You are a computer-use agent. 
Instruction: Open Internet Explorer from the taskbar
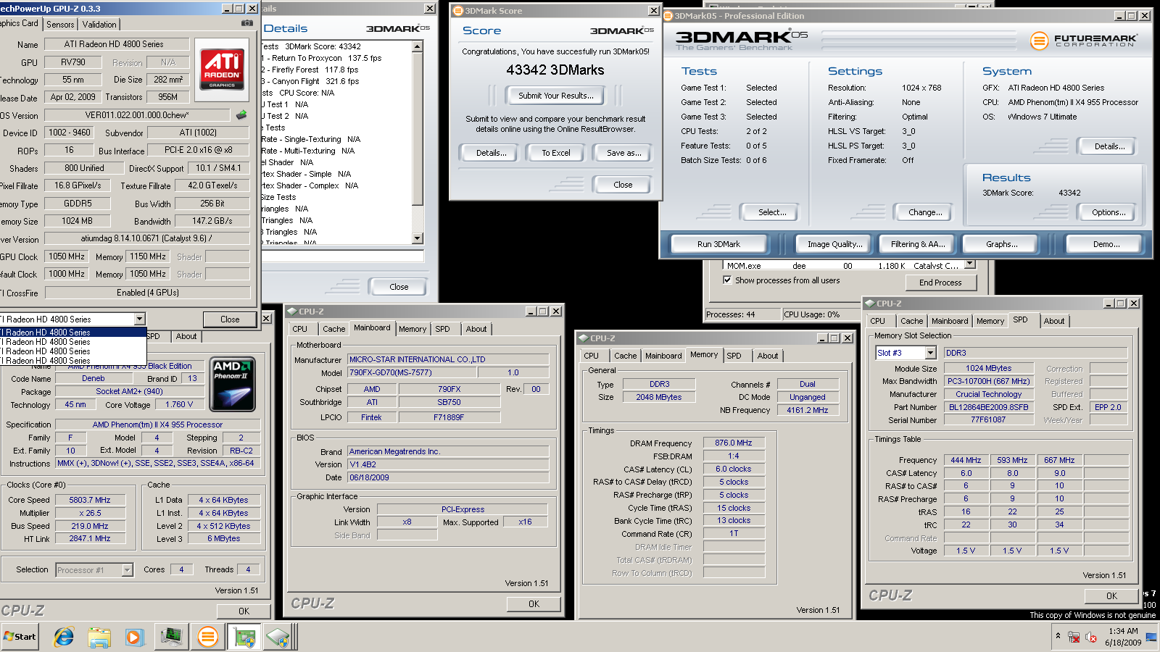(x=64, y=637)
